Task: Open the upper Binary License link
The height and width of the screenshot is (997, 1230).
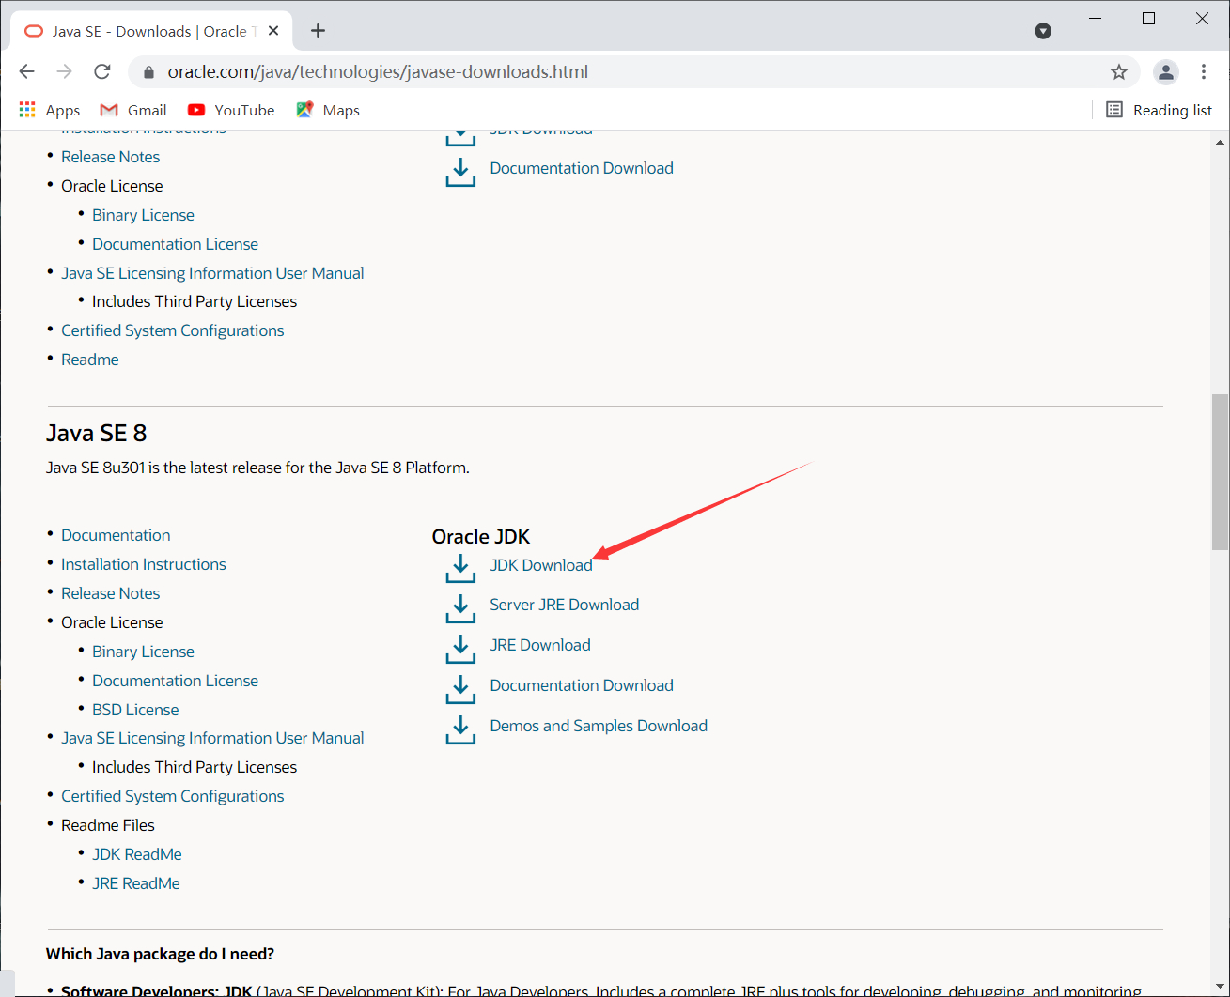Action: click(x=143, y=215)
